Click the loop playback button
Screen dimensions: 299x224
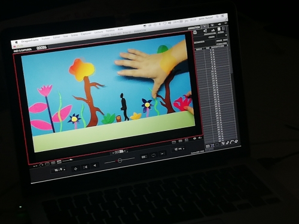(153, 155)
